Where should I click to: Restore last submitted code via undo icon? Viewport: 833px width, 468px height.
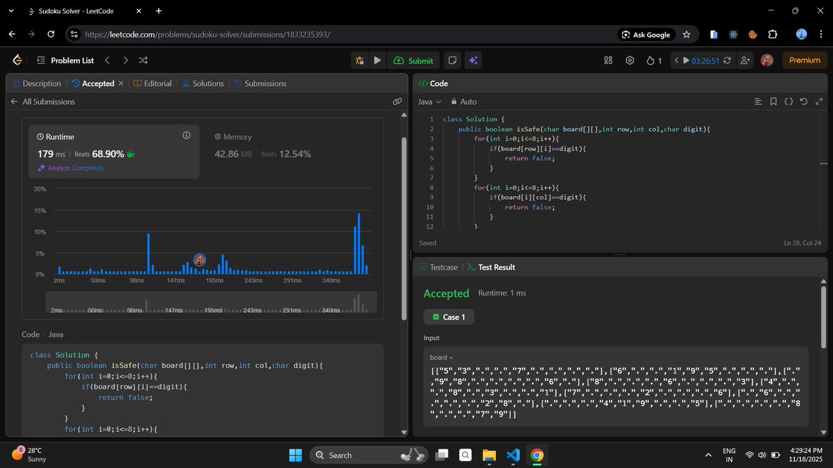[804, 101]
